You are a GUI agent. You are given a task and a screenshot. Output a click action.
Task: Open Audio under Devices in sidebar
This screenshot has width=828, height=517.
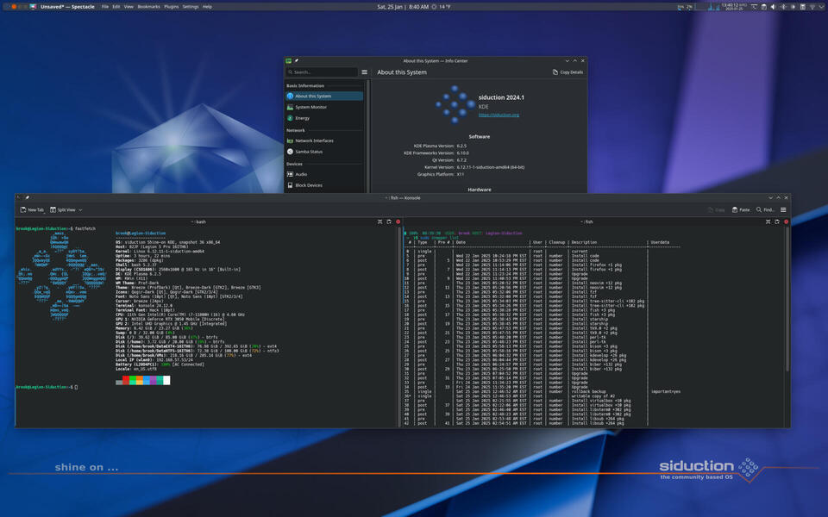click(324, 174)
